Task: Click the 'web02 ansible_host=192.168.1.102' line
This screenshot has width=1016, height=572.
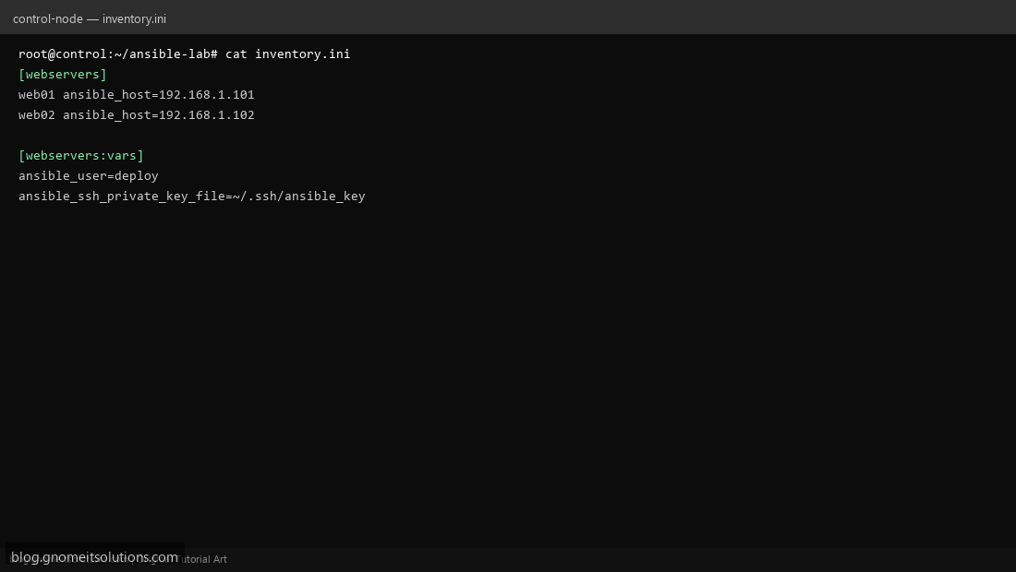Action: (137, 115)
